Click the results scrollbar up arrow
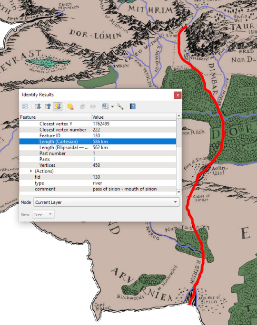The width and height of the screenshot is (257, 325). tap(179, 115)
